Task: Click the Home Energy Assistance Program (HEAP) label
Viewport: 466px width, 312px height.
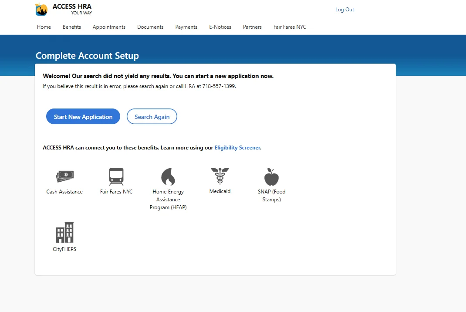Action: (x=168, y=200)
